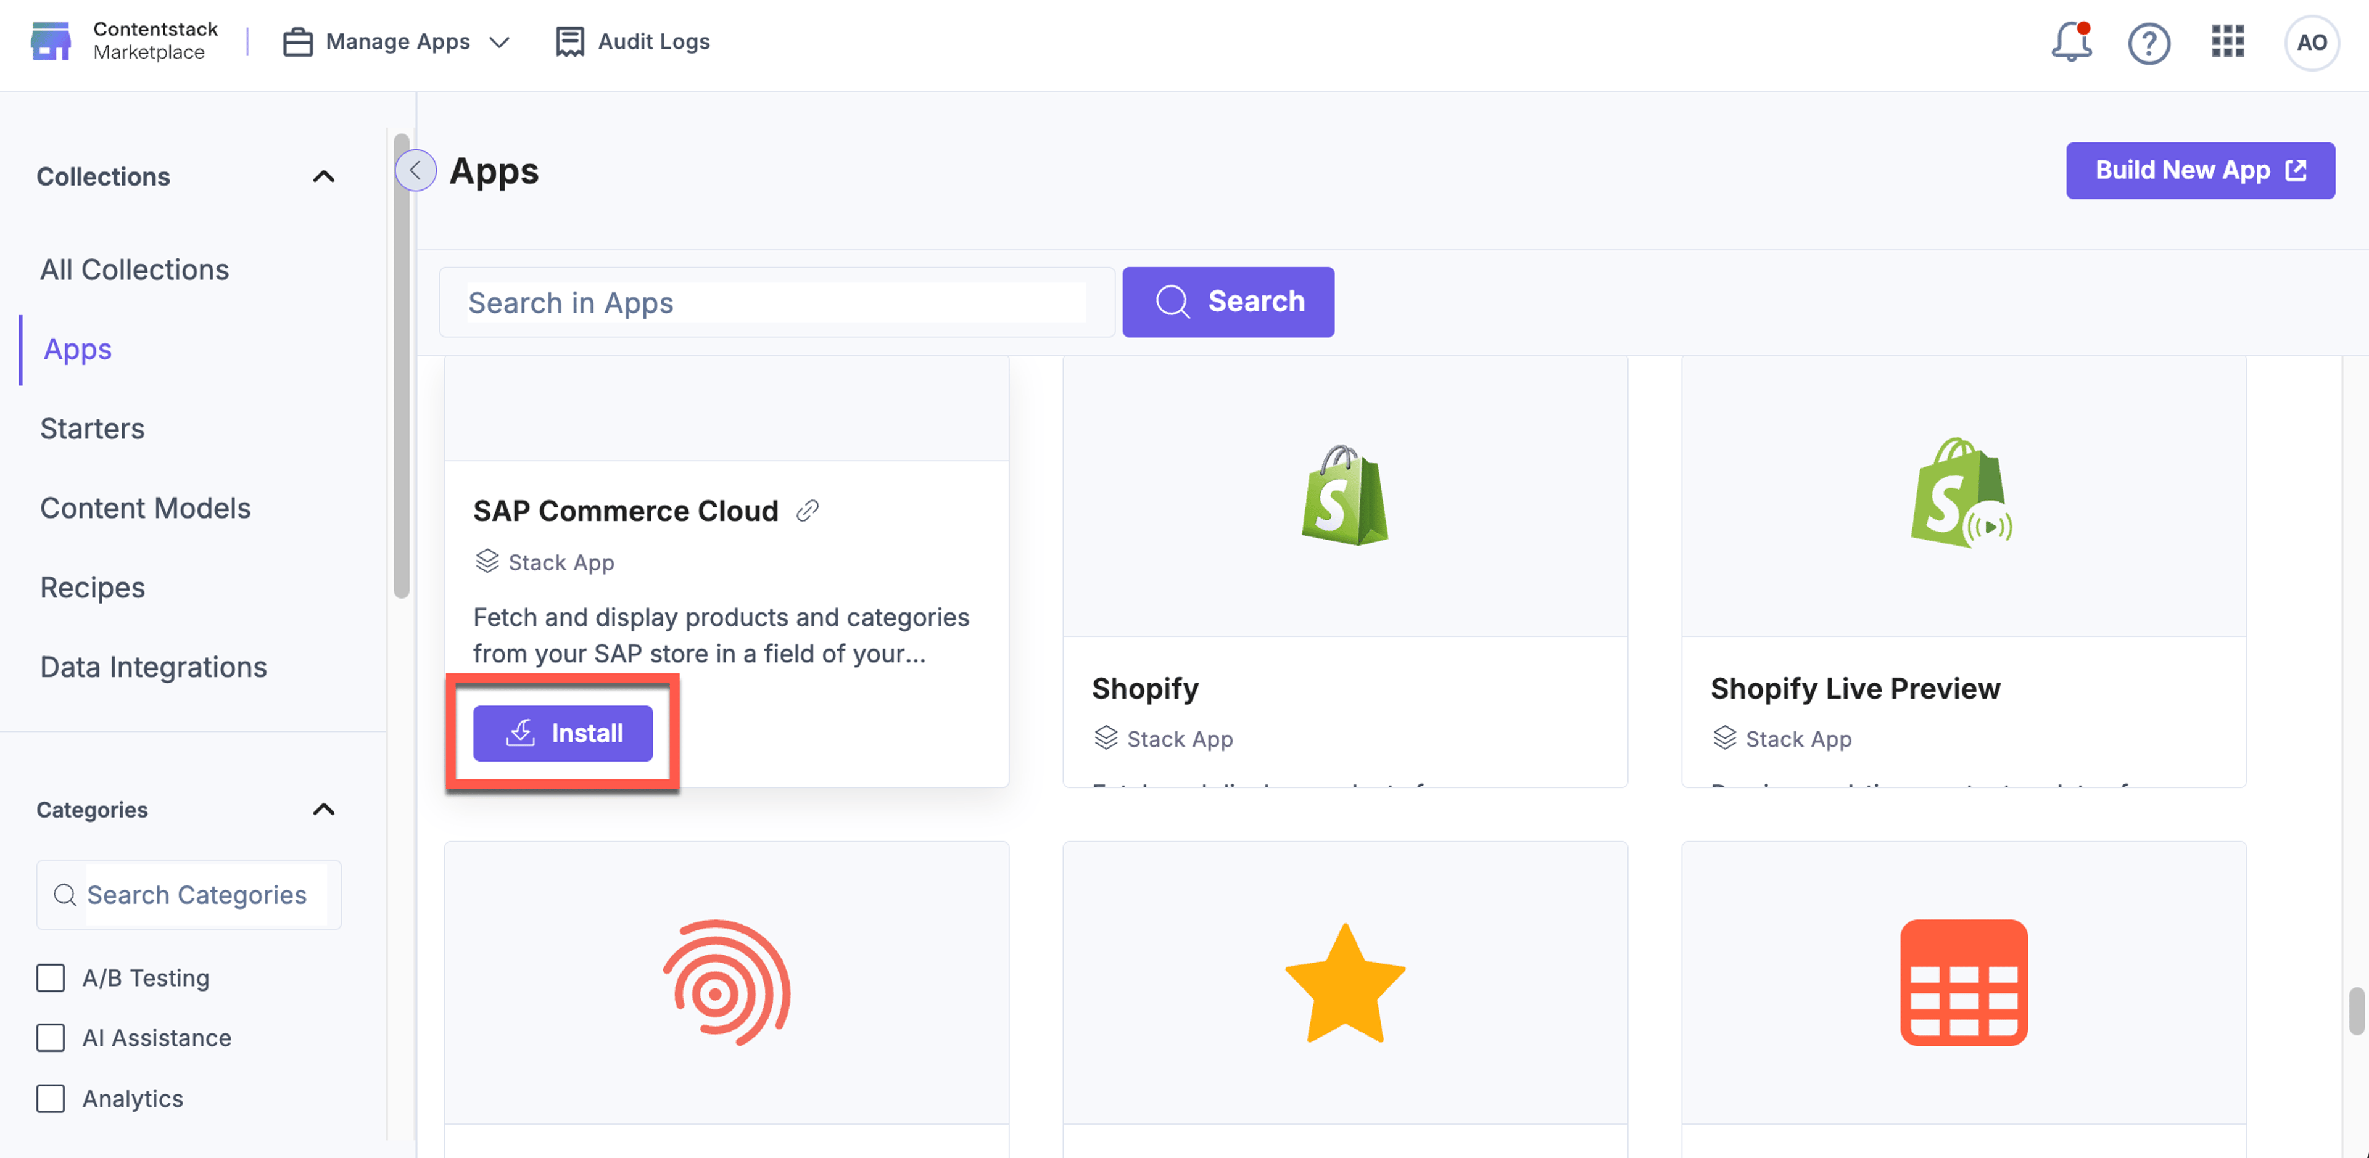This screenshot has width=2369, height=1158.
Task: Click the purple Search button
Action: tap(1228, 302)
